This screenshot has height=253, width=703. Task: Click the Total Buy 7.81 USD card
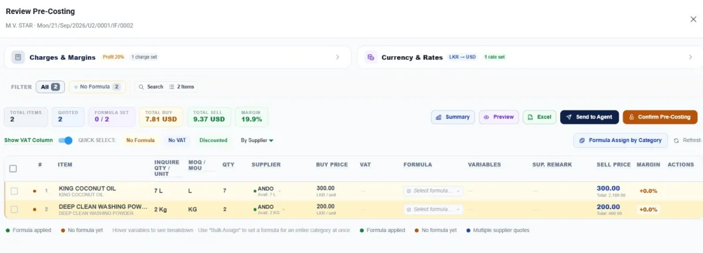point(161,117)
